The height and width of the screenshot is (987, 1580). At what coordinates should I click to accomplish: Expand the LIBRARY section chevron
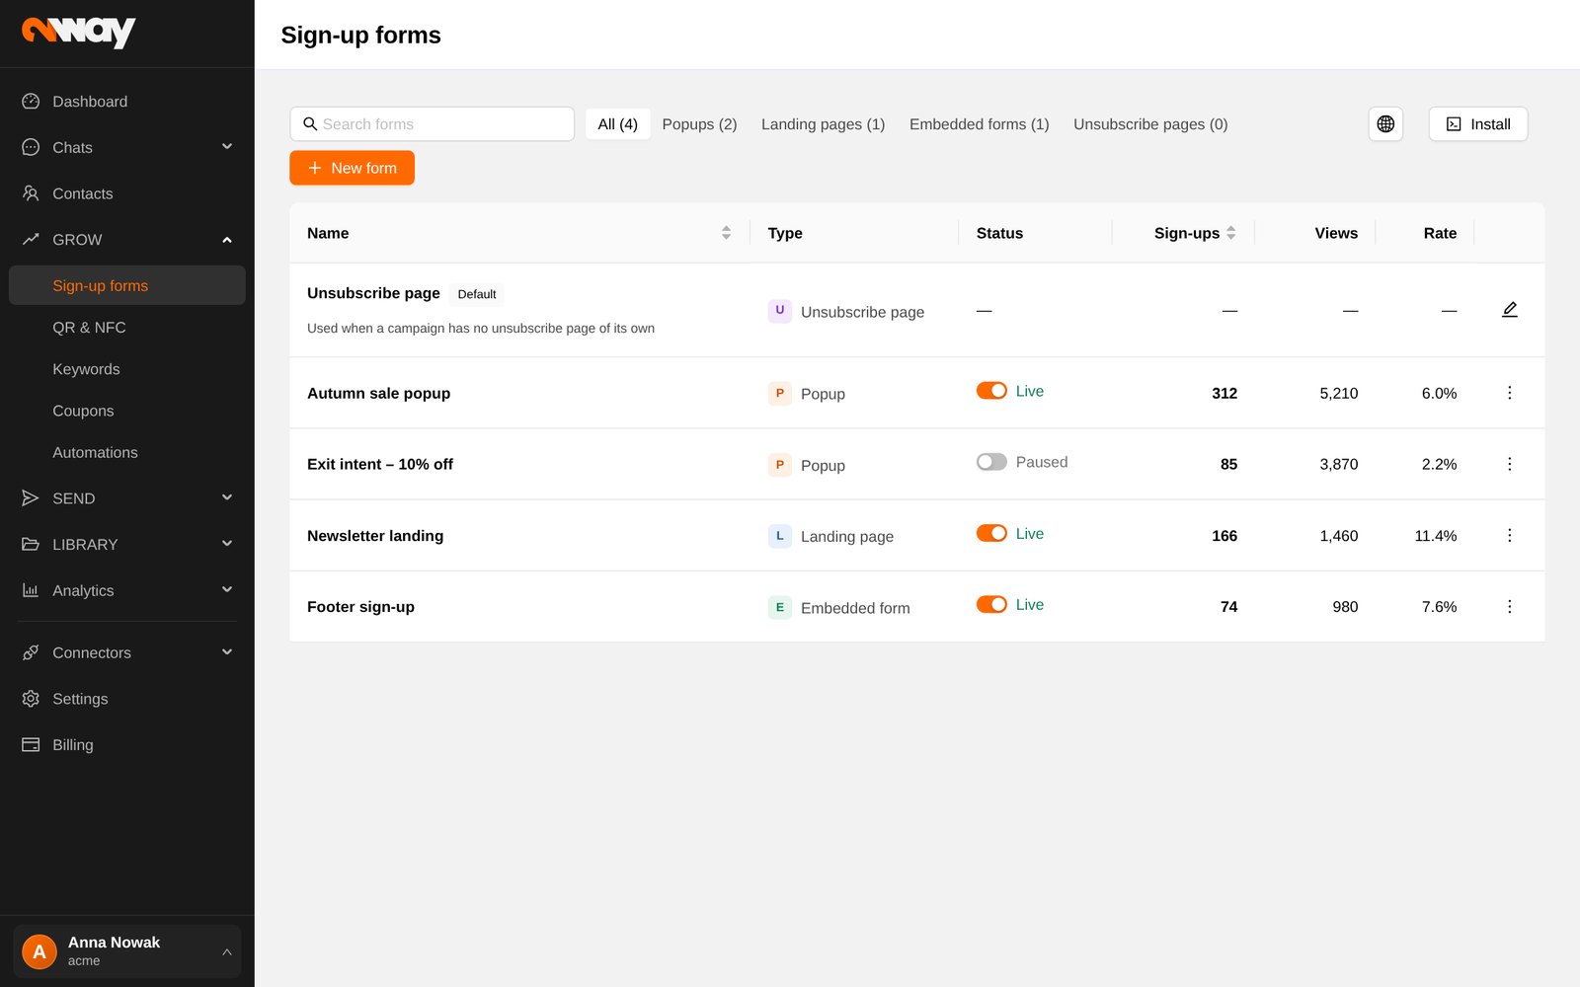tap(227, 544)
